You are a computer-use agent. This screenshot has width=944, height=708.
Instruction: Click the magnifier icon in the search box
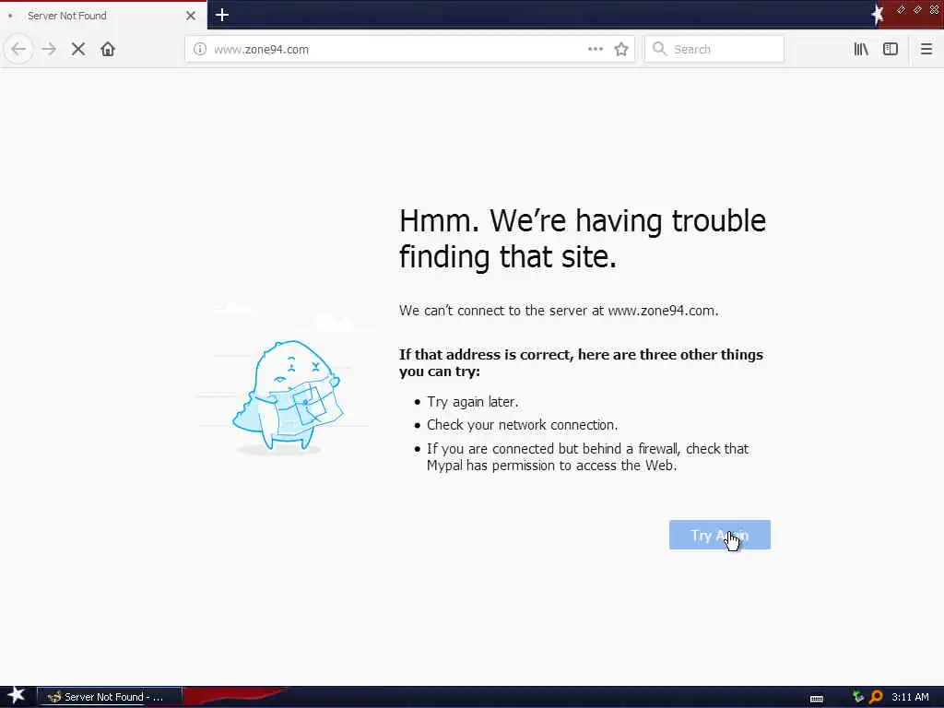[x=659, y=49]
